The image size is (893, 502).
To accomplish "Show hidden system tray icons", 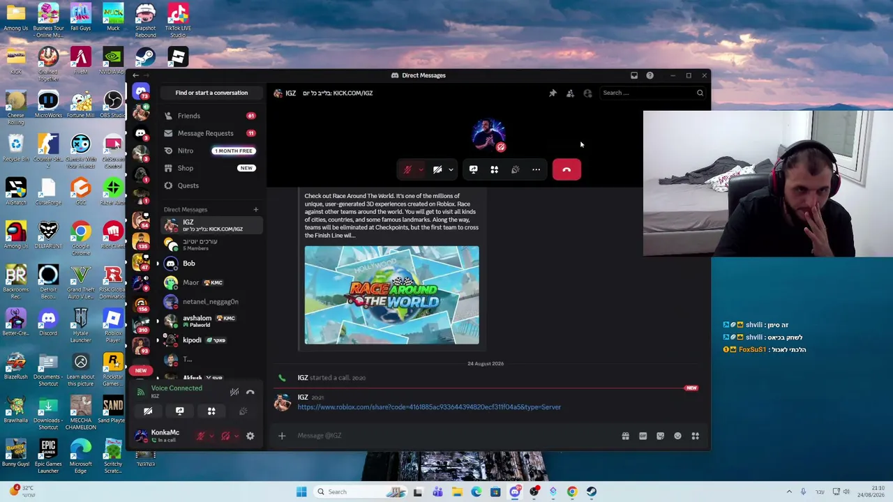I will [x=789, y=492].
